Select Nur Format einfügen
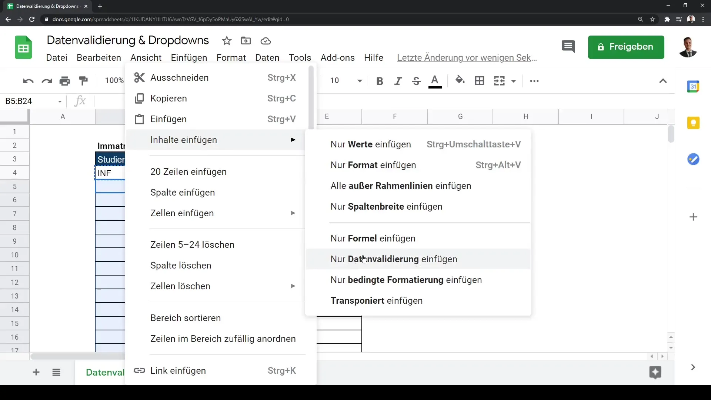 coord(418,165)
